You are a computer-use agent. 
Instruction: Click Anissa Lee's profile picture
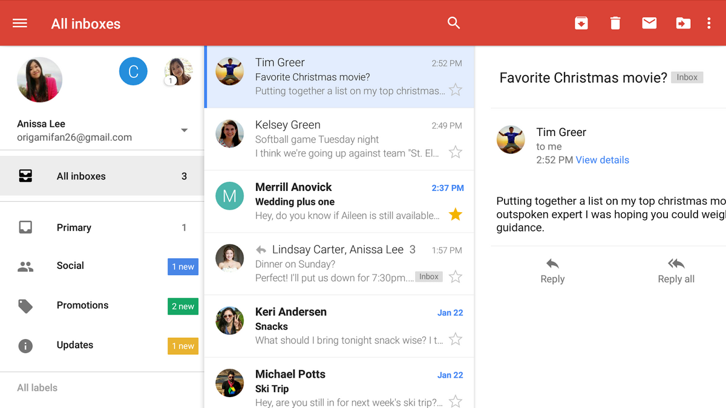[39, 79]
